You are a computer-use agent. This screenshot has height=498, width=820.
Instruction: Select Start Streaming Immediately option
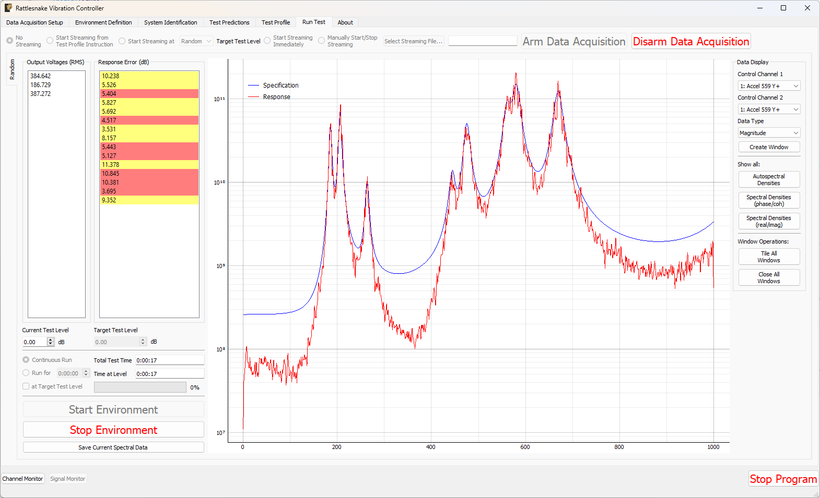pyautogui.click(x=267, y=41)
